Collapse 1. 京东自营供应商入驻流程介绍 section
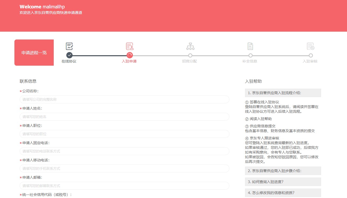The height and width of the screenshot is (198, 347). pos(283,93)
